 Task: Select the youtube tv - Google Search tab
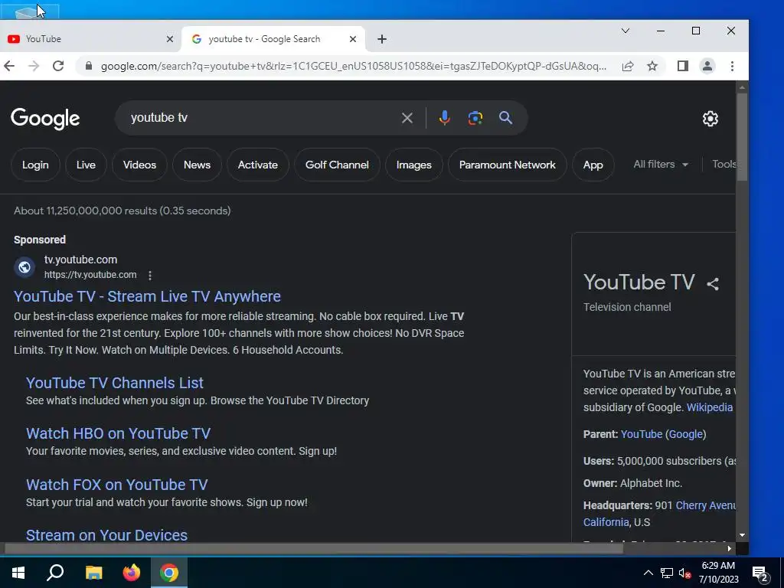click(274, 39)
